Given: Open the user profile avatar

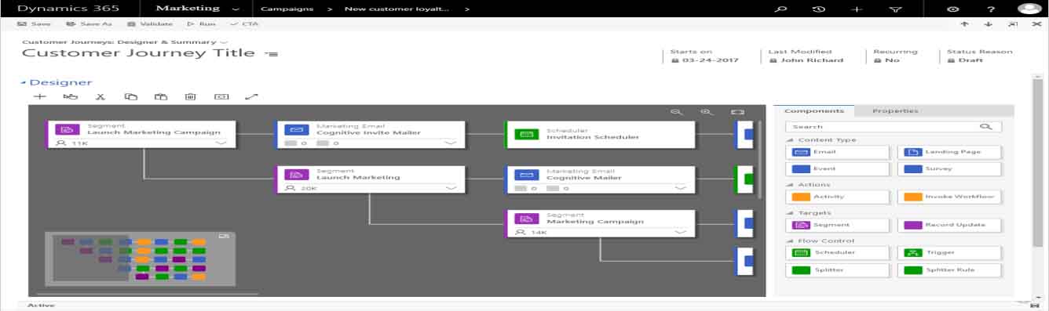Looking at the screenshot, I should (1029, 9).
